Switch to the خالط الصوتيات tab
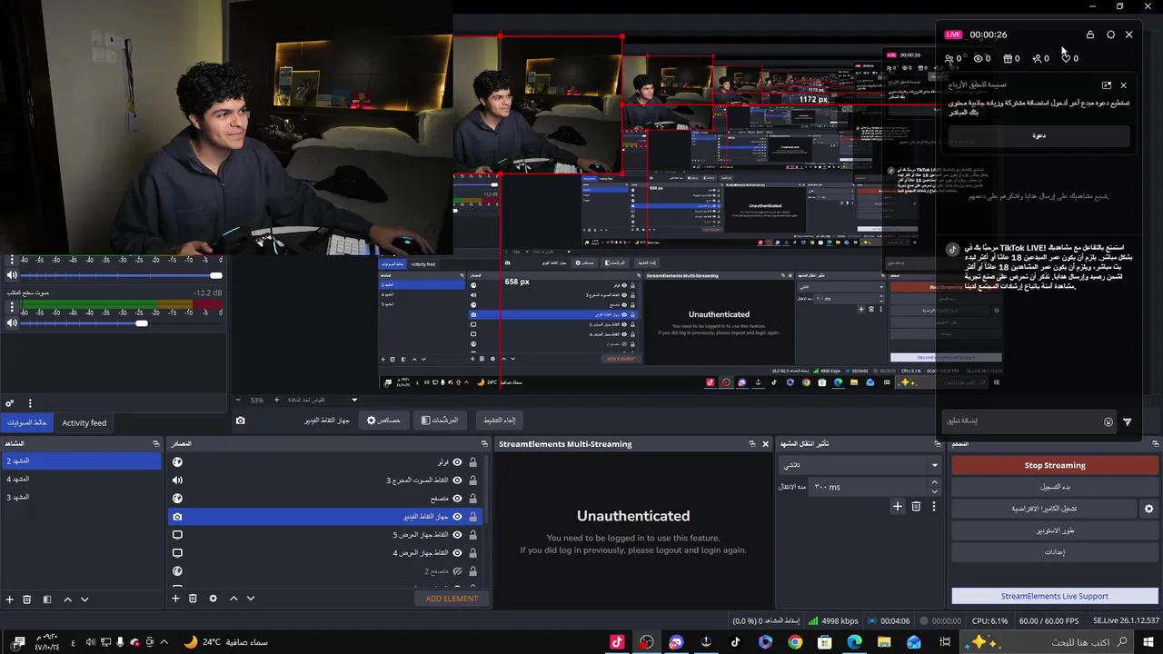 27,423
